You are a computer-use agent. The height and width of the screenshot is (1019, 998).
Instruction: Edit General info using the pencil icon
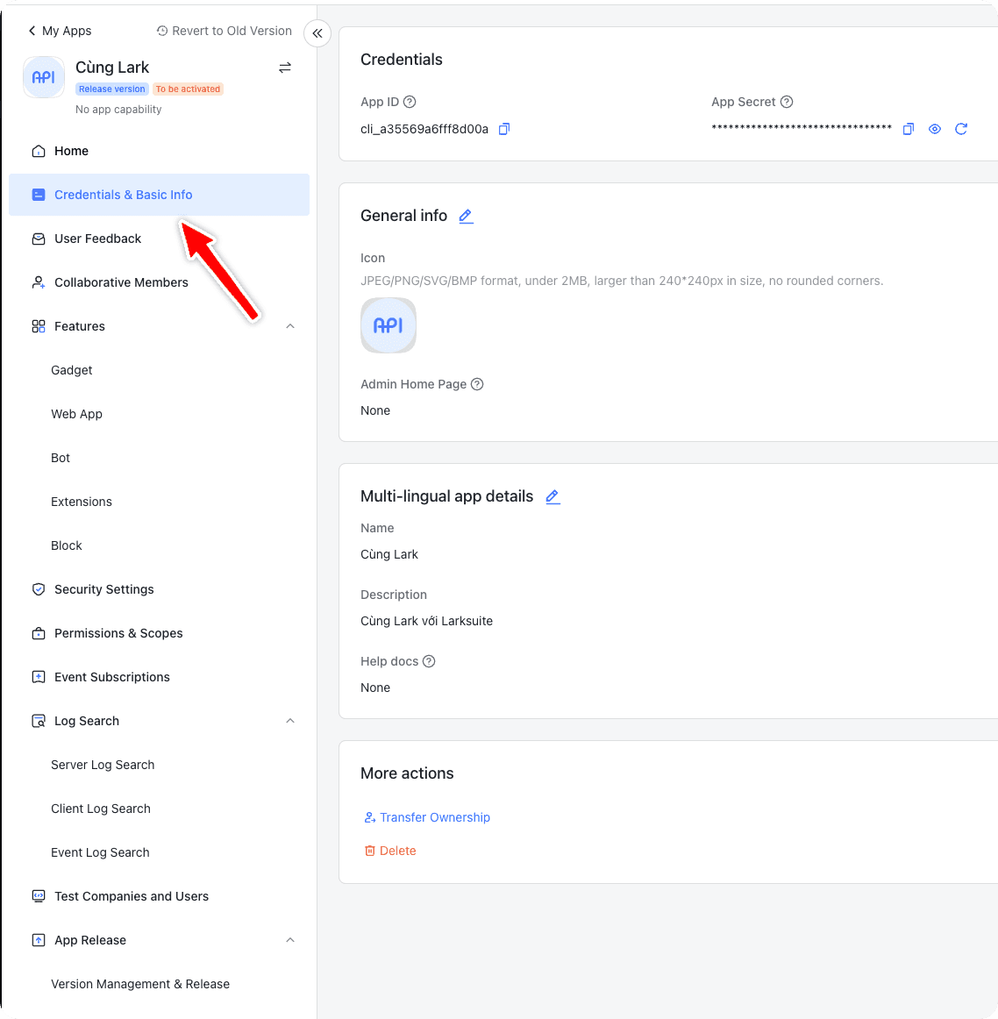coord(466,216)
